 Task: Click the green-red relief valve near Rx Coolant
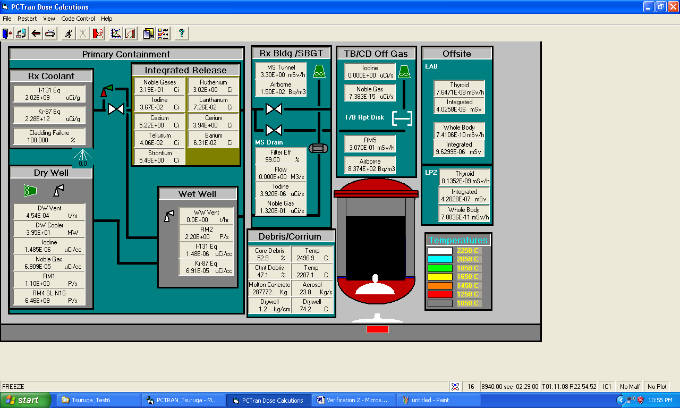coord(107,91)
